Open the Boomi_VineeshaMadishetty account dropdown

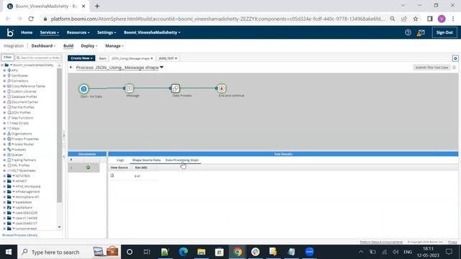point(152,32)
